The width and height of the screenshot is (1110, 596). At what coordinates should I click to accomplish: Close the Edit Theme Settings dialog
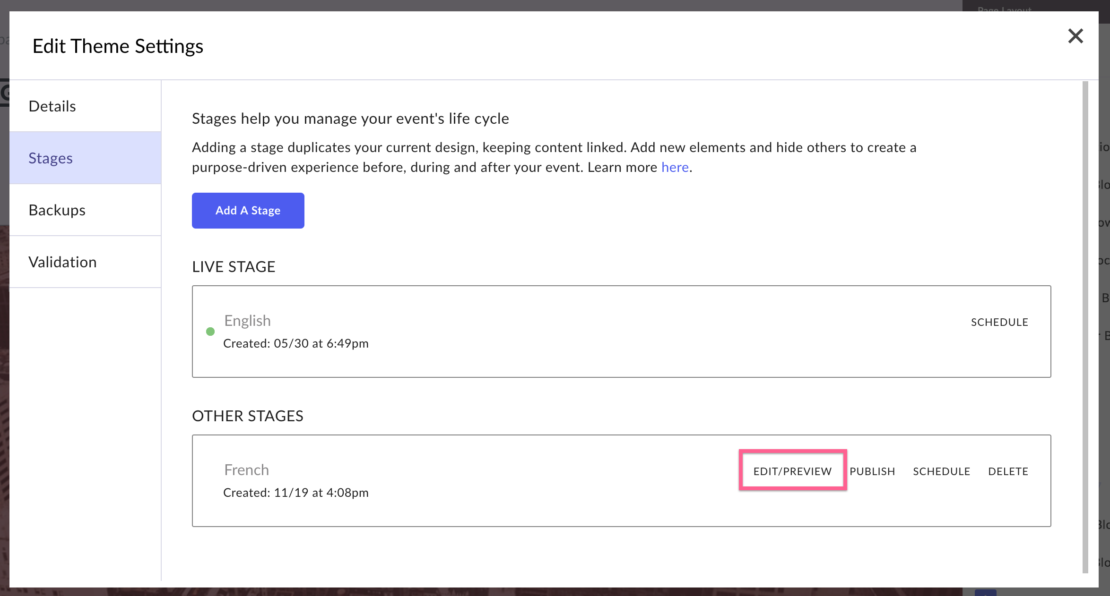click(1075, 36)
